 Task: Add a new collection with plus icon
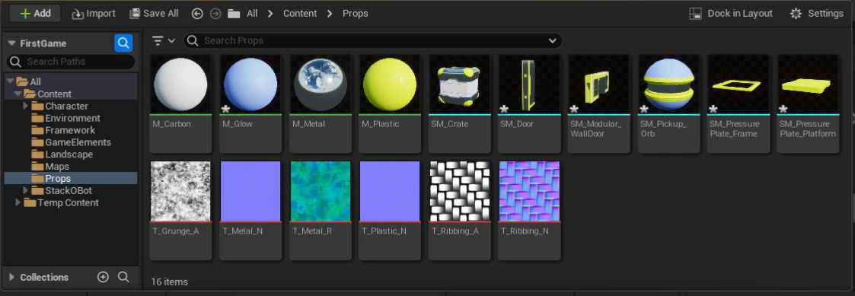tap(103, 277)
